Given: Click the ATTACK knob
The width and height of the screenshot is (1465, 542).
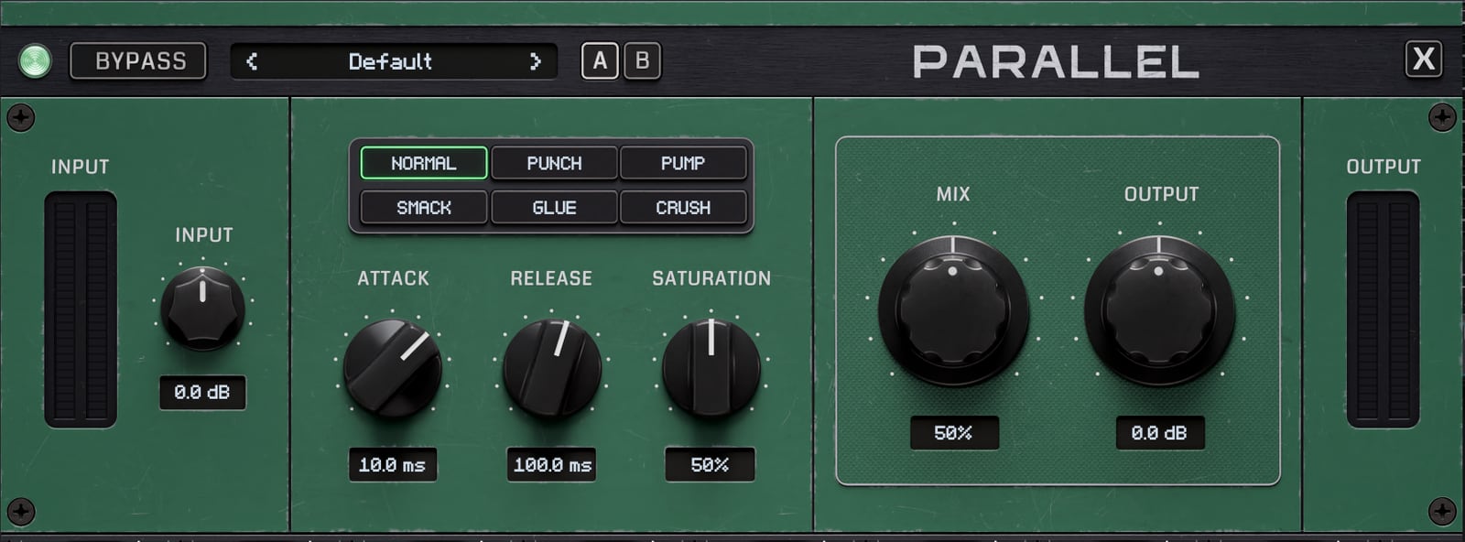Looking at the screenshot, I should tap(393, 369).
